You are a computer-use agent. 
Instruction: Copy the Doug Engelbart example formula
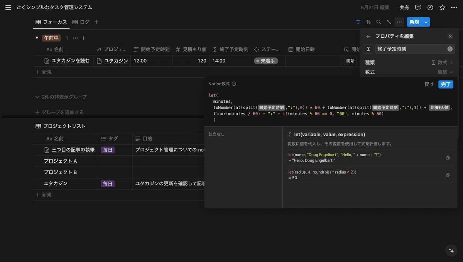pyautogui.click(x=448, y=157)
